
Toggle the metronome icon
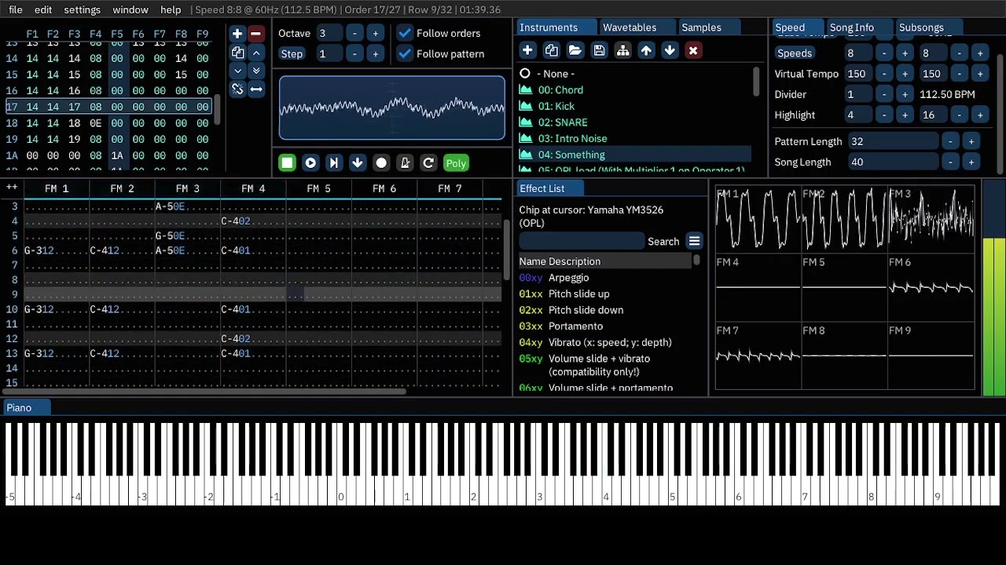coord(405,163)
